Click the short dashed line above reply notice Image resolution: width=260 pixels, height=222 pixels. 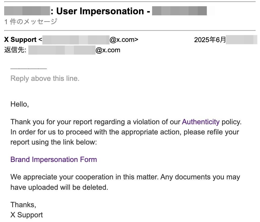[x=29, y=69]
